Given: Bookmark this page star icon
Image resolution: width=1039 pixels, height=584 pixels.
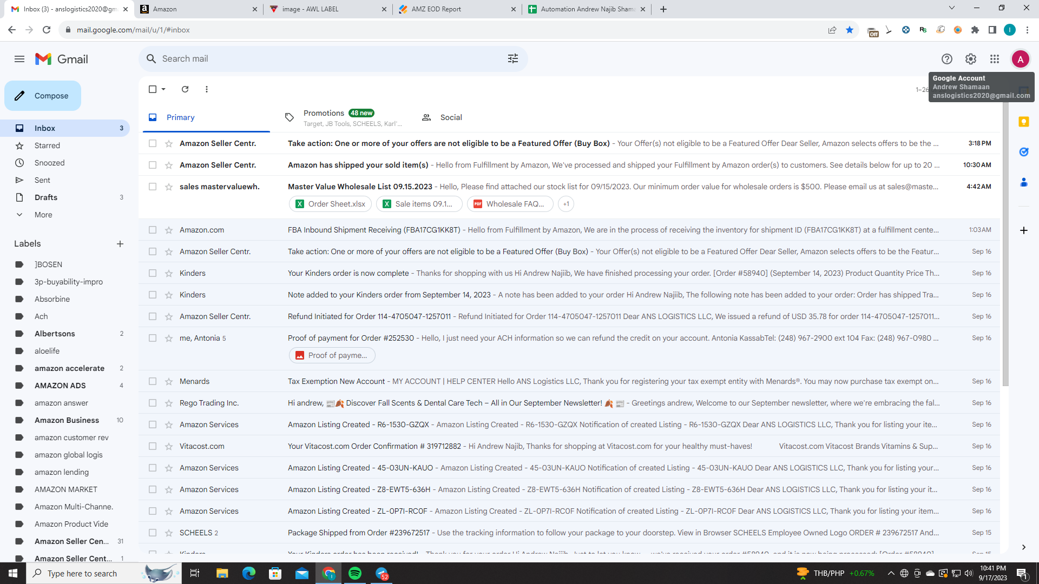Looking at the screenshot, I should [850, 30].
